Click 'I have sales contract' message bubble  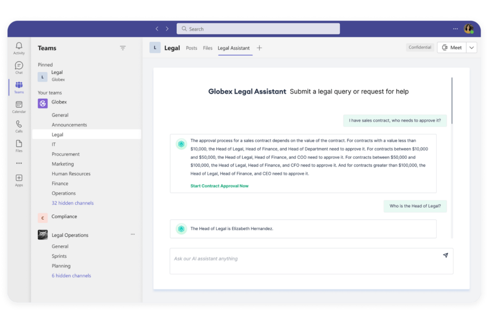pos(395,121)
